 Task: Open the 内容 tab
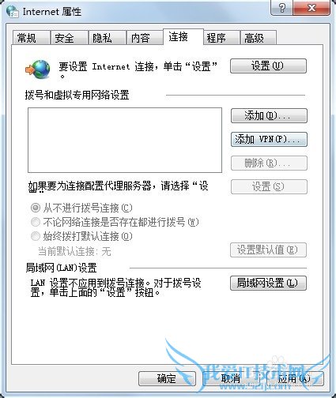click(145, 38)
